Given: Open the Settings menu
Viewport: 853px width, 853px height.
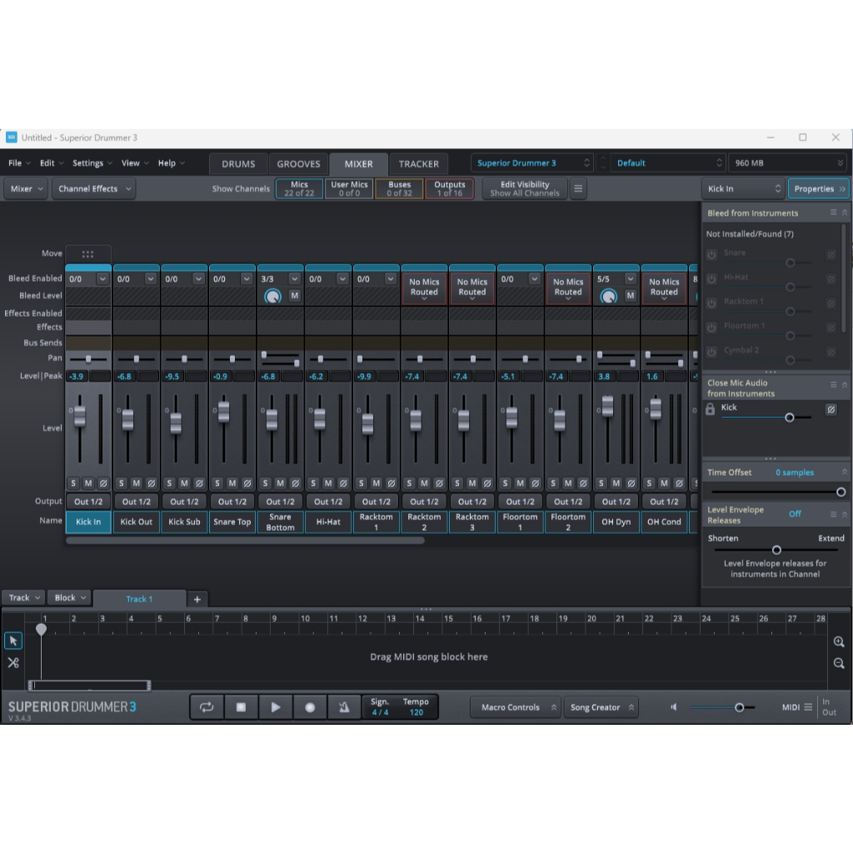Looking at the screenshot, I should point(92,163).
